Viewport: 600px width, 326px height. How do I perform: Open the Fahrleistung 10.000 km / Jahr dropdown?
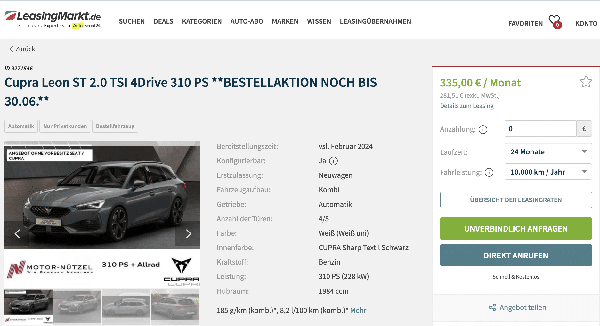[548, 172]
